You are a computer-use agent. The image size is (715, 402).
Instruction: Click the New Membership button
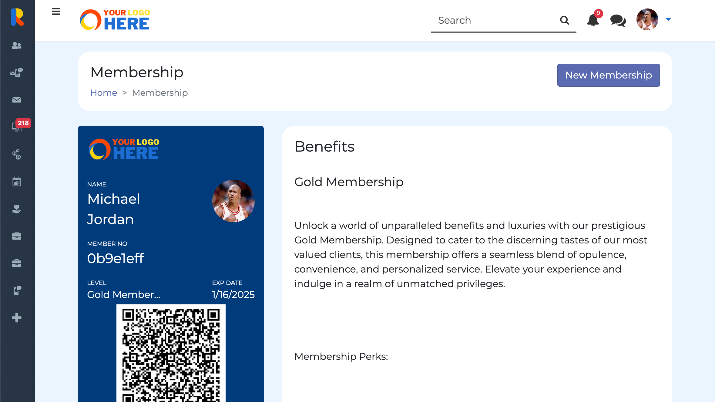click(x=608, y=75)
